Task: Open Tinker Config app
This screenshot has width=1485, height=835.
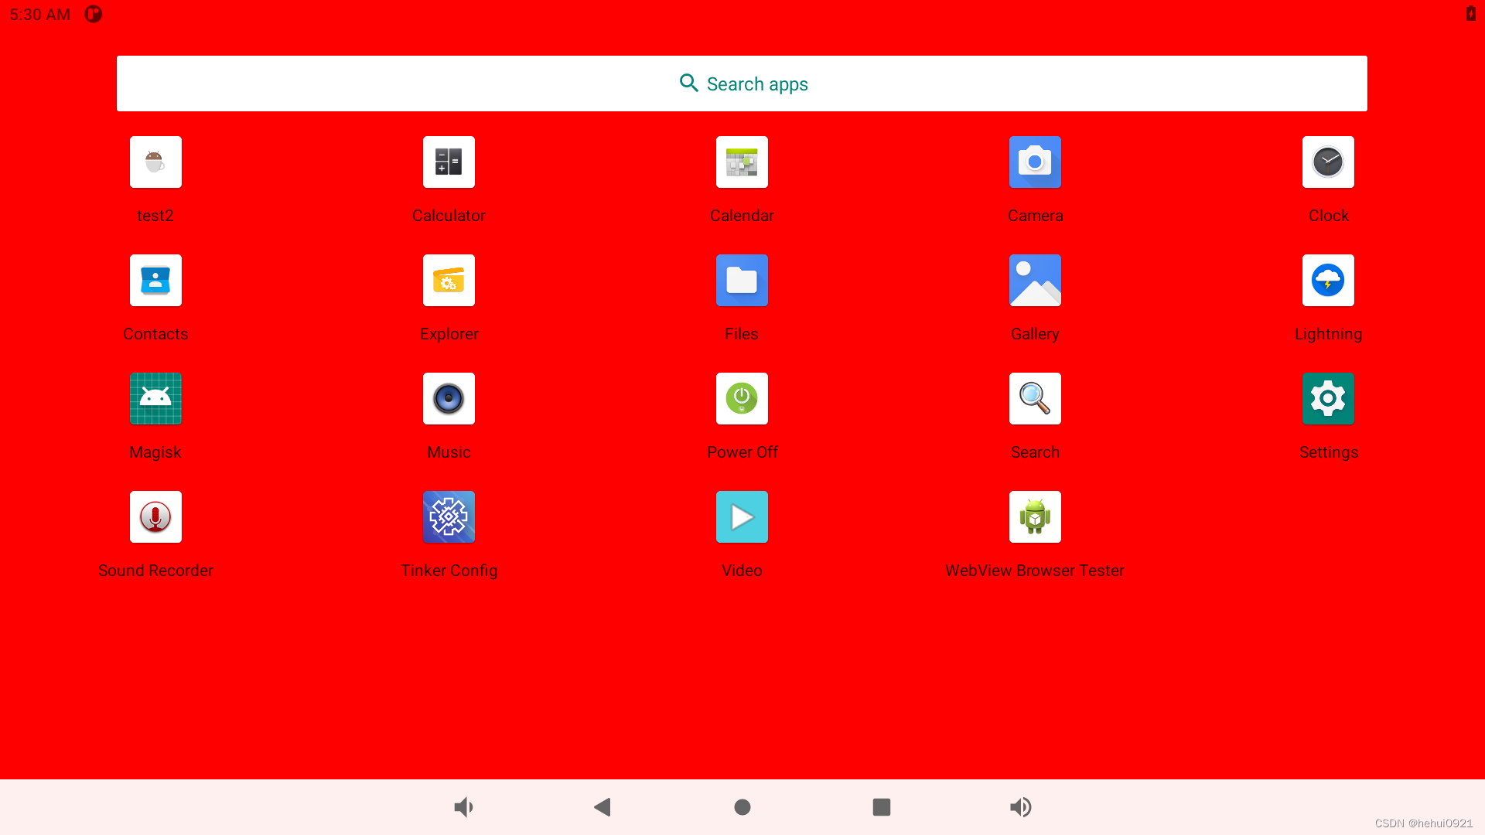Action: [449, 517]
